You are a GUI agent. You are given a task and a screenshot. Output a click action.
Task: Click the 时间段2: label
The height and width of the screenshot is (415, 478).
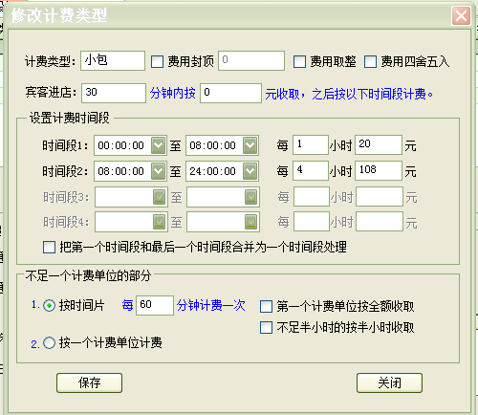click(x=66, y=171)
